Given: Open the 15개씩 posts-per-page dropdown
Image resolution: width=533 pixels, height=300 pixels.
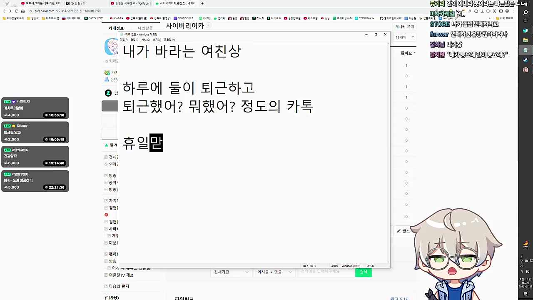Looking at the screenshot, I should coord(405,37).
